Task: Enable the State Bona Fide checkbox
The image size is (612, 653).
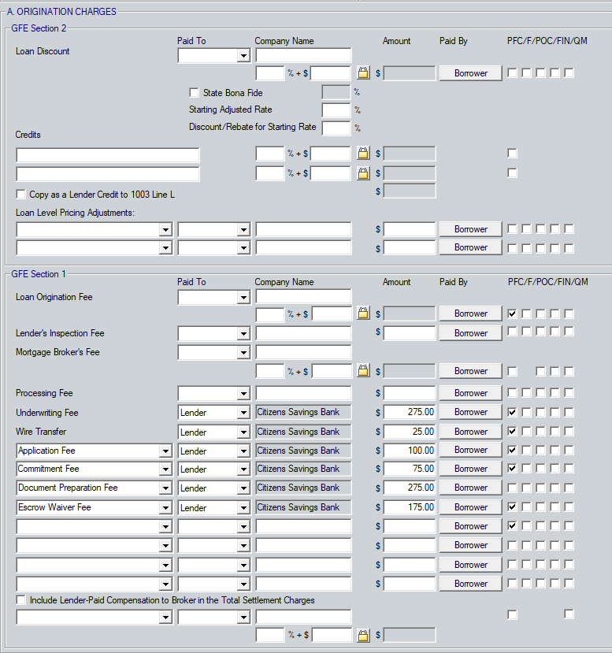Action: [195, 93]
